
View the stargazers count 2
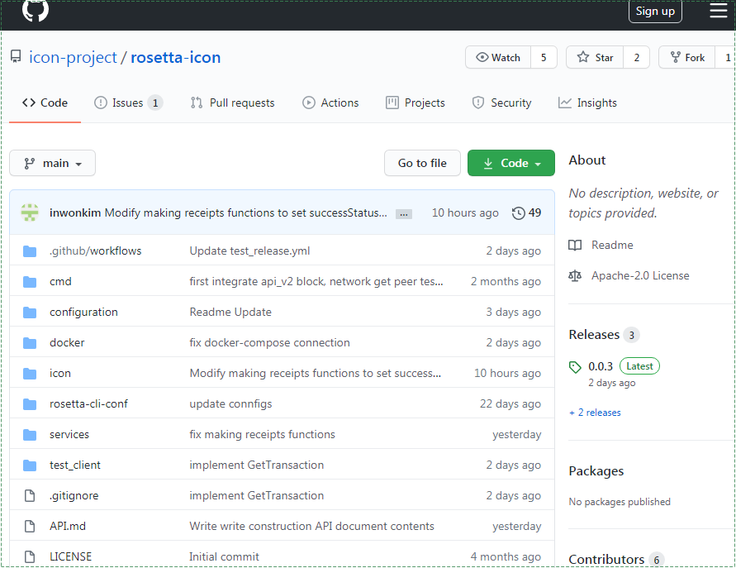(637, 57)
